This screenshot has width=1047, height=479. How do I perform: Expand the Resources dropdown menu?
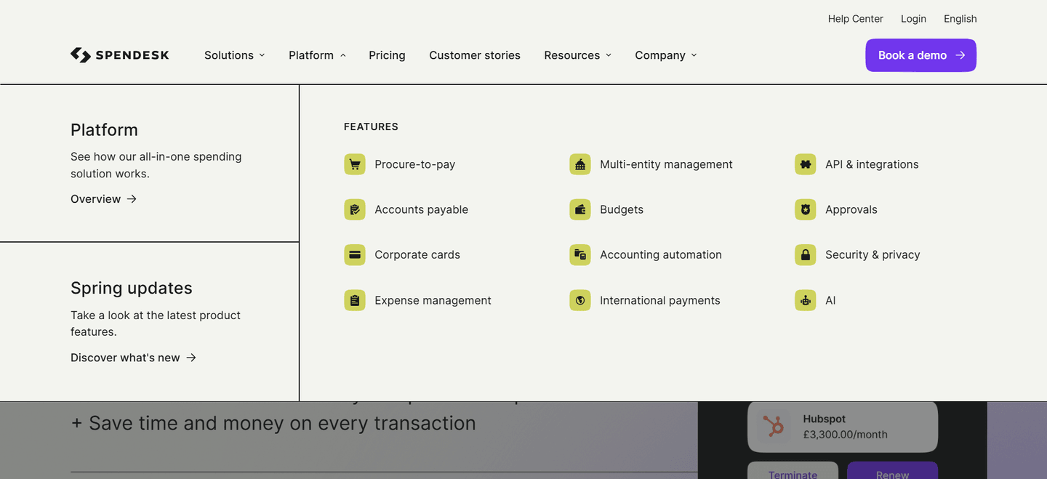coord(577,55)
